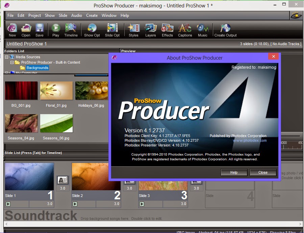The image size is (304, 233).
Task: Select the BG_001.jpg thumbnail
Action: [x=21, y=91]
